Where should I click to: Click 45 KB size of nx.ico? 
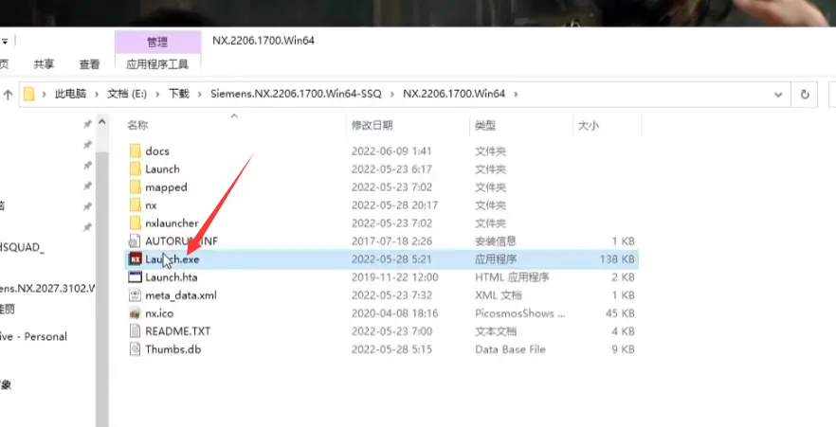pos(620,313)
